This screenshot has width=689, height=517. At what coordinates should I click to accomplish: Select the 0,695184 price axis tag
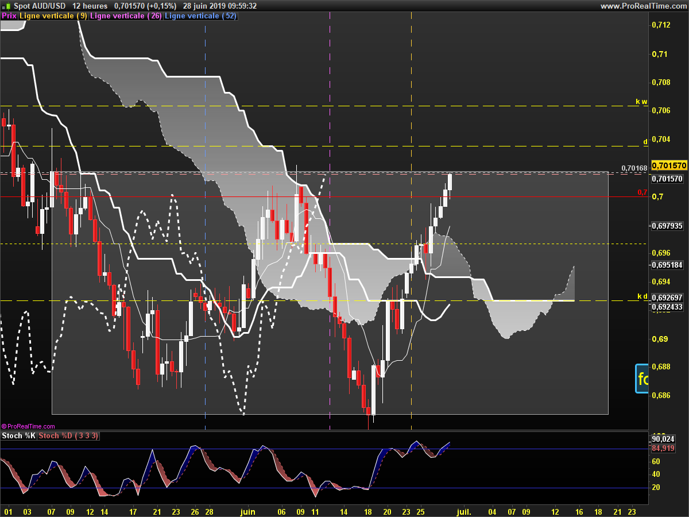pos(668,265)
